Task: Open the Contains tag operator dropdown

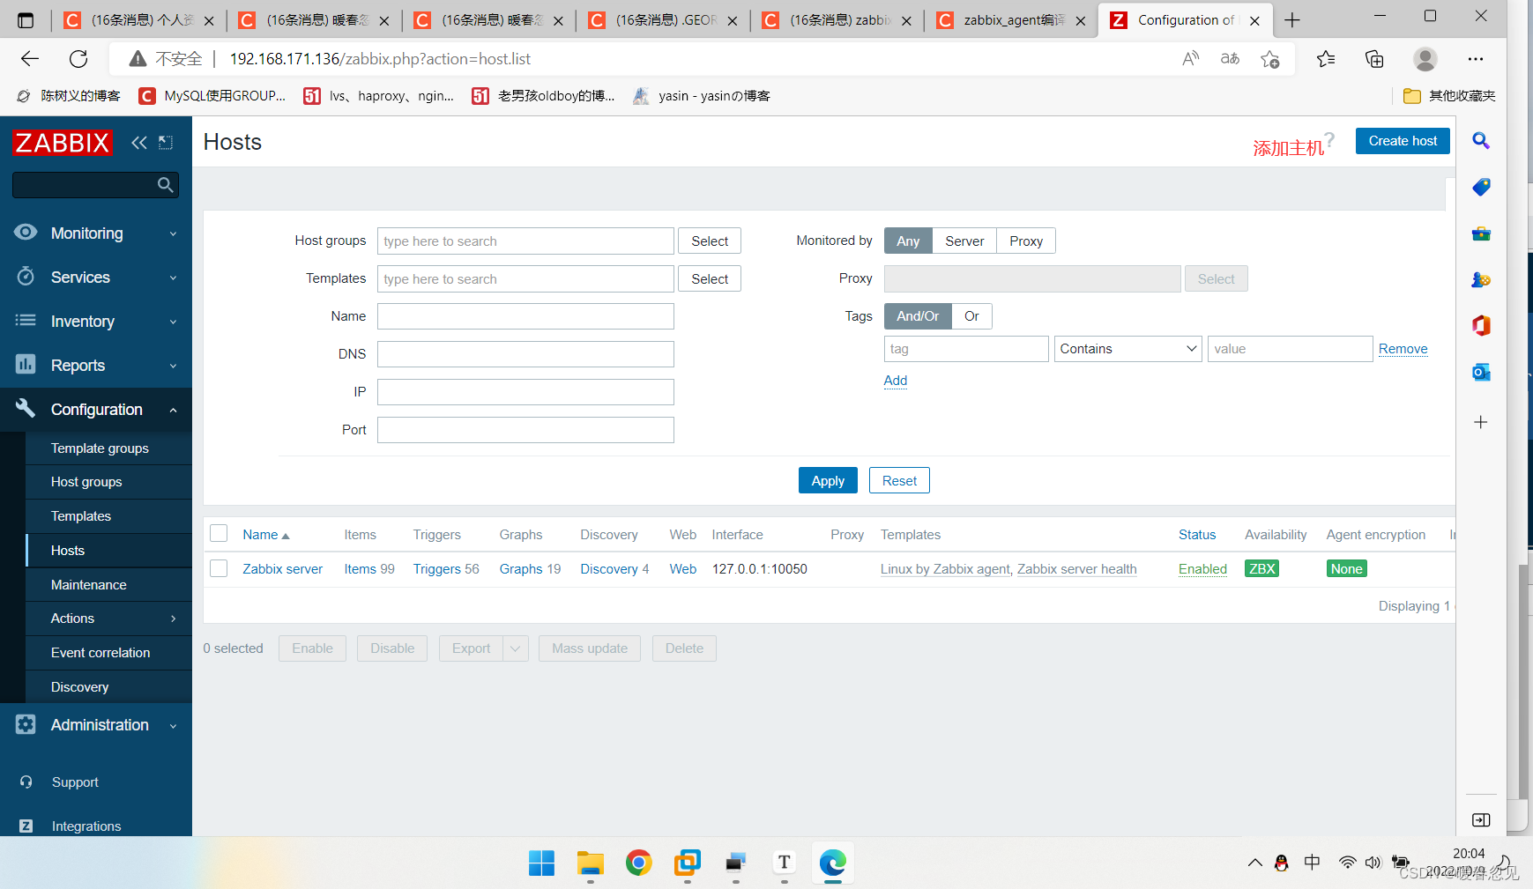Action: pos(1127,349)
